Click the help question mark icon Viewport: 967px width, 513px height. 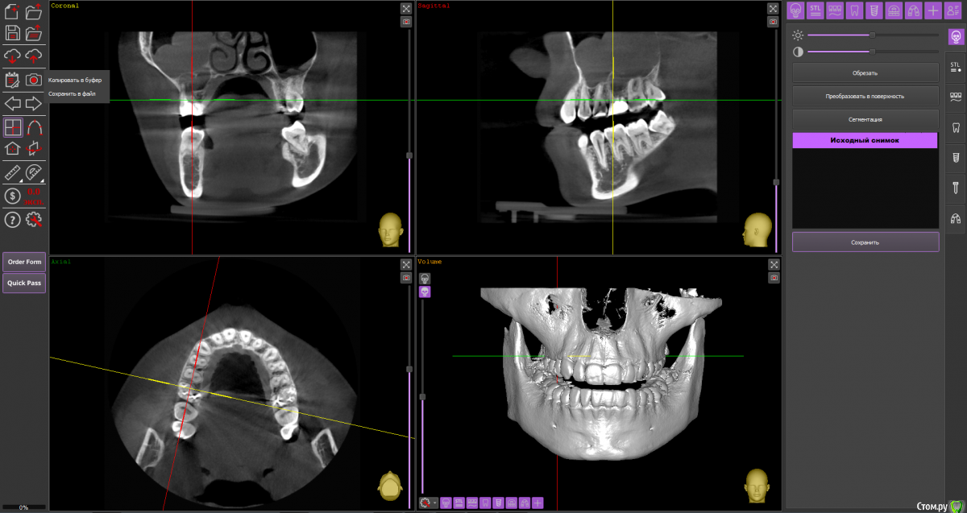[x=13, y=219]
